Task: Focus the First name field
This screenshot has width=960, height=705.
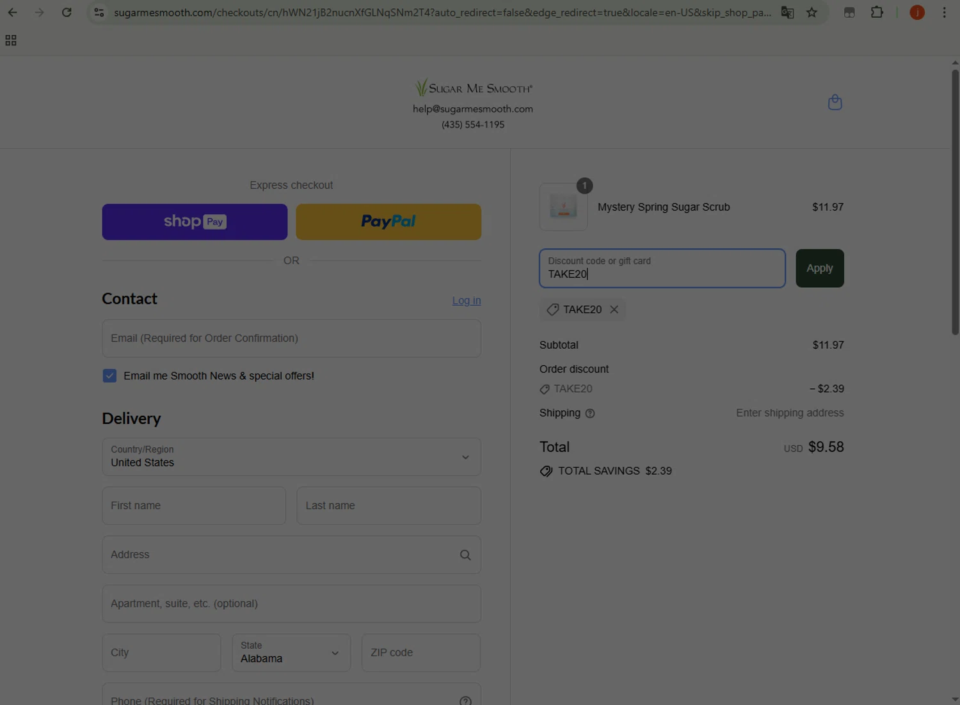Action: click(194, 505)
